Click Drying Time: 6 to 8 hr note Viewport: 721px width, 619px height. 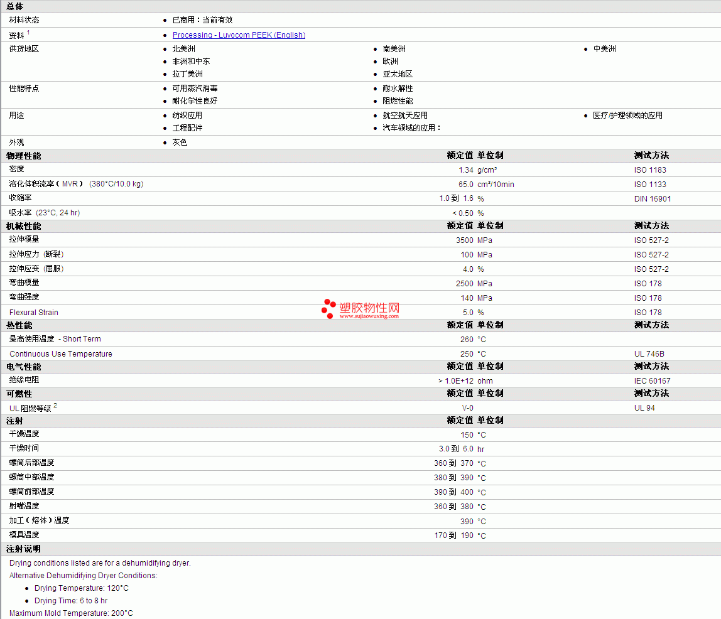click(x=71, y=601)
